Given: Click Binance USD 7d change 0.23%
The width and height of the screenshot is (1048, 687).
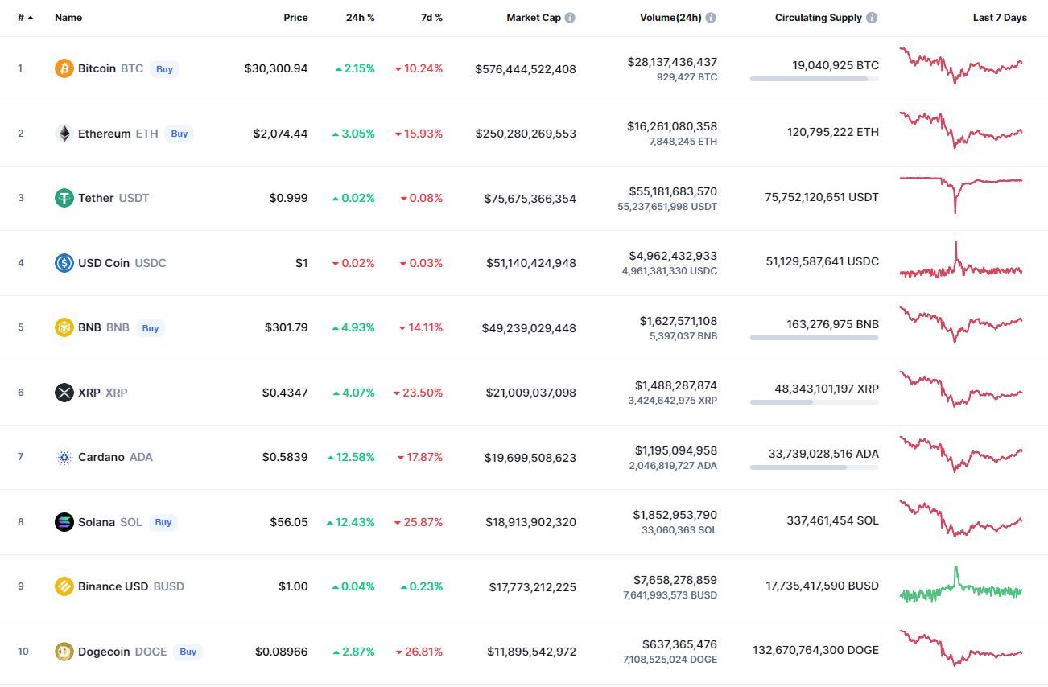Looking at the screenshot, I should 422,586.
